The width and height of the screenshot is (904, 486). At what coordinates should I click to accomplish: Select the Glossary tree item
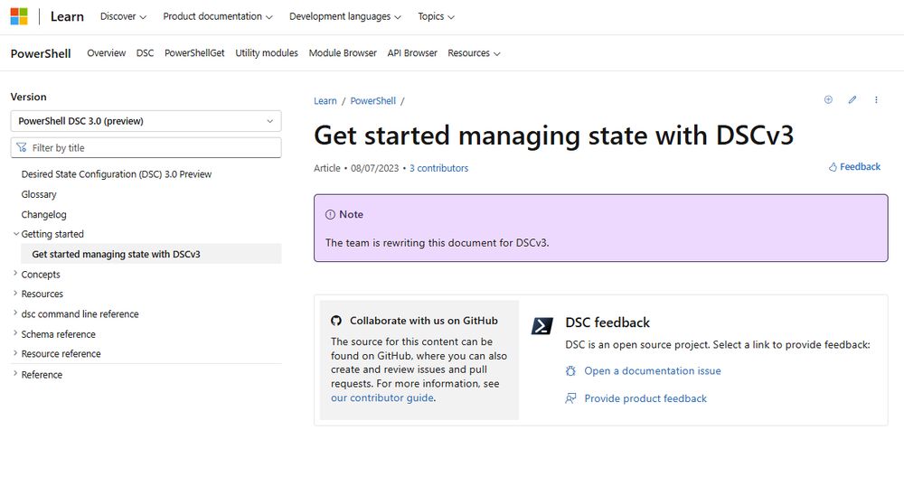coord(39,194)
